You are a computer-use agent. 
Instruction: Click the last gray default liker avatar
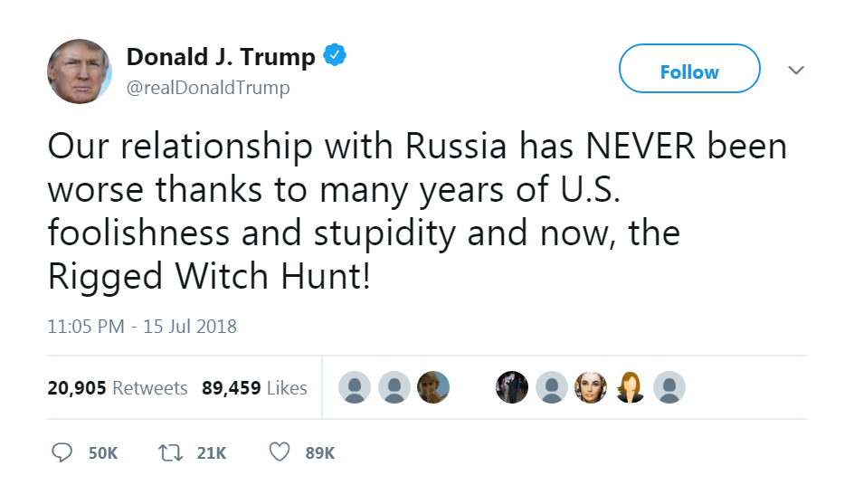[x=669, y=388]
